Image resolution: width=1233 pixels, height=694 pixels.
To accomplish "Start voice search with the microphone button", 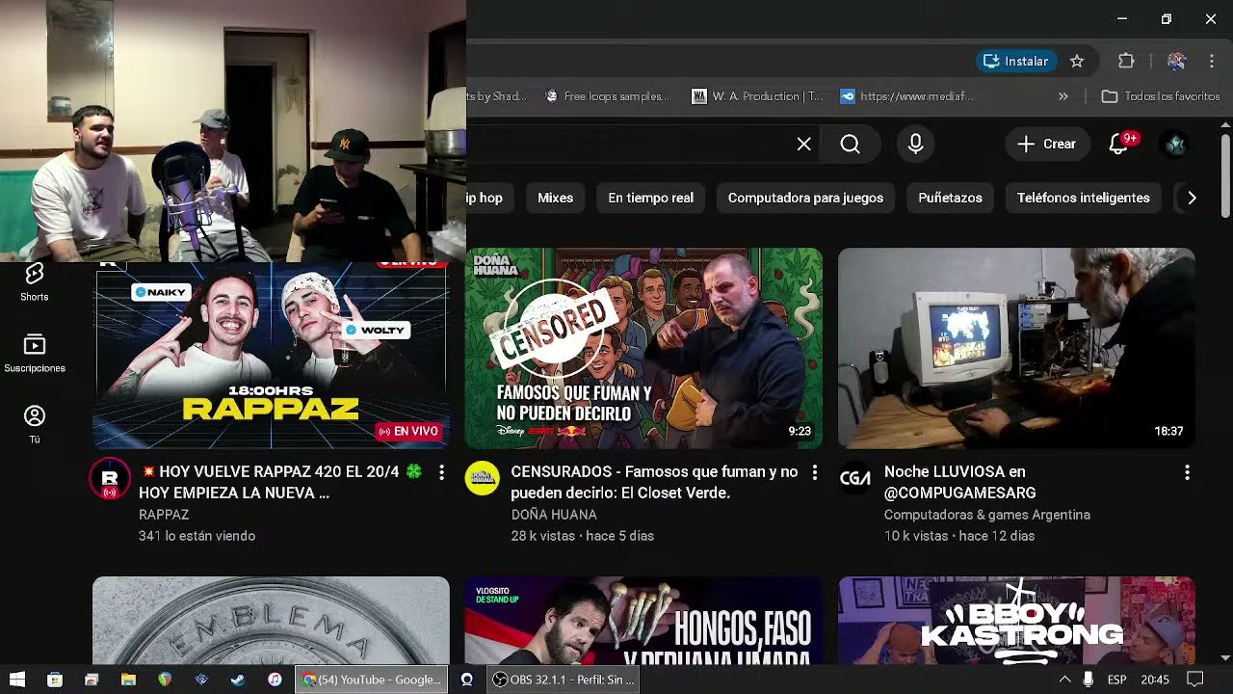I will (915, 144).
